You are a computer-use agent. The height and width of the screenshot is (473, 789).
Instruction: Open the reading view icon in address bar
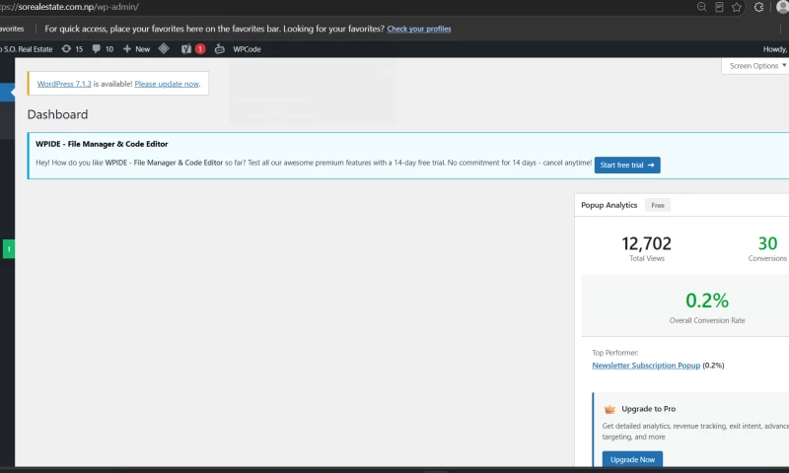tap(719, 7)
